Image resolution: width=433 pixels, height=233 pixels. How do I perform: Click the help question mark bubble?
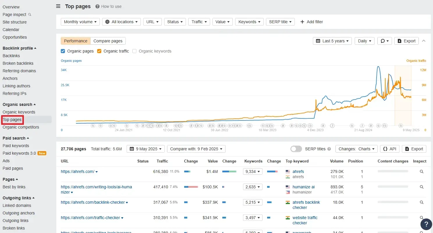pyautogui.click(x=426, y=224)
